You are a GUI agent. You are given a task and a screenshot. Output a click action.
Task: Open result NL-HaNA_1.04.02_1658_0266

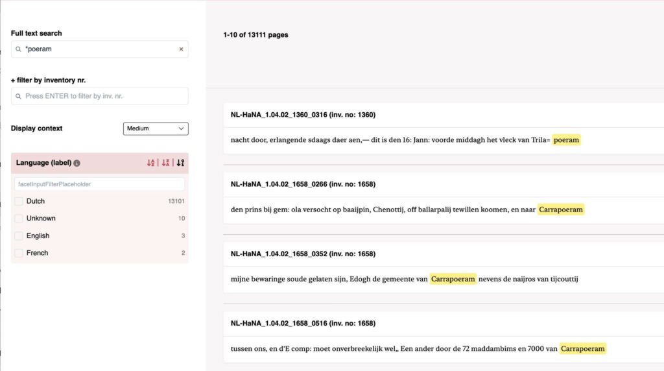(x=303, y=184)
